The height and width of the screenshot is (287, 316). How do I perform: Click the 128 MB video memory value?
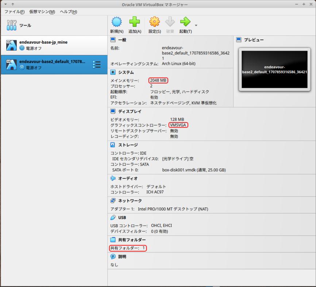tap(177, 120)
